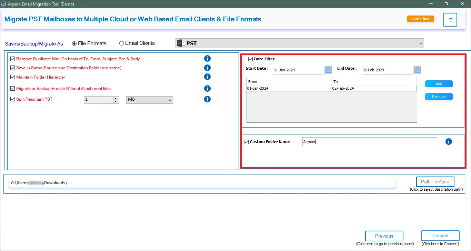Select the Email Clients radio button
This screenshot has width=471, height=251.
click(x=121, y=43)
